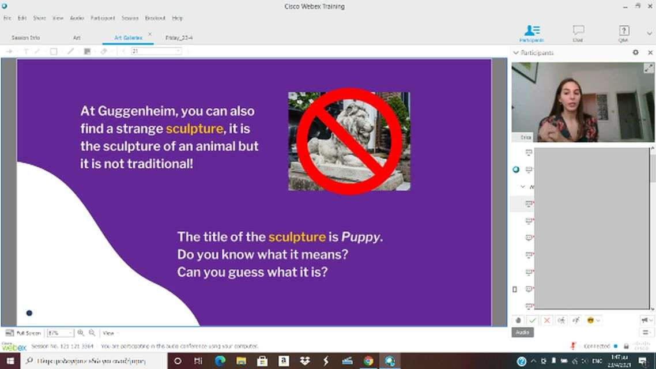This screenshot has height=369, width=656.
Task: Open the Edit menu
Action: coord(22,18)
